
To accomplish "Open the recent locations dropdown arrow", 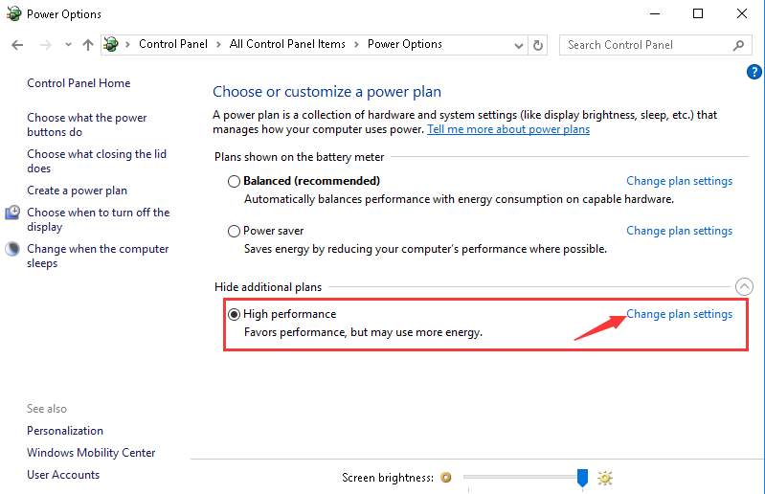I will 68,44.
